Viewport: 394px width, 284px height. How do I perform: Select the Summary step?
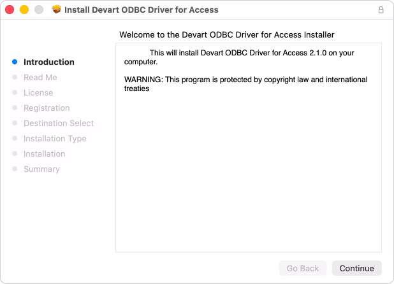[41, 169]
